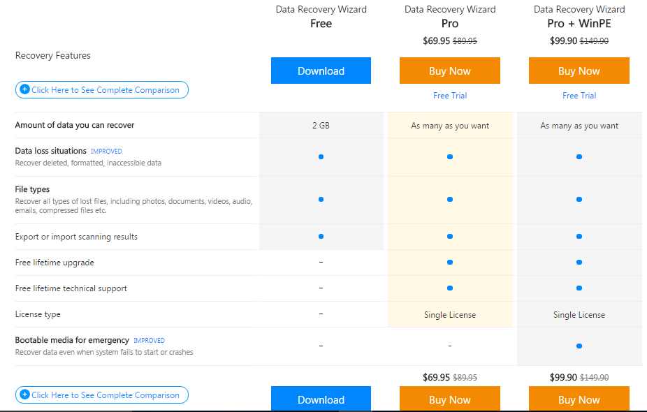Click the Free lifetime upgrade dot under Pro
The width and height of the screenshot is (647, 412).
pyautogui.click(x=450, y=262)
